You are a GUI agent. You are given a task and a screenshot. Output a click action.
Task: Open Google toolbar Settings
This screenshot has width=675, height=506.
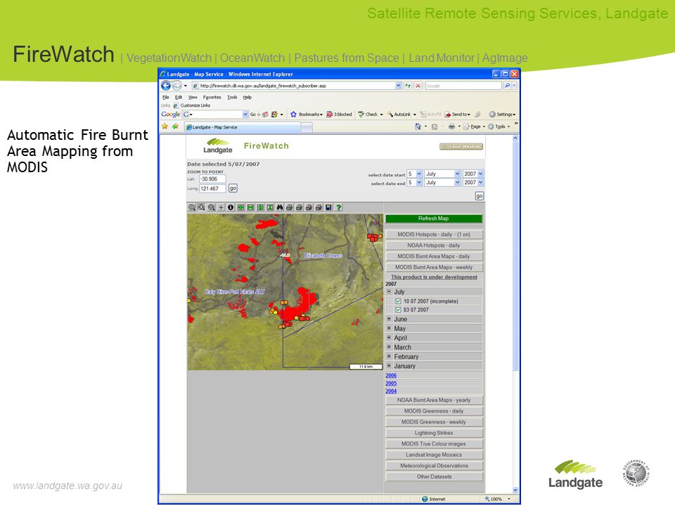(x=501, y=115)
